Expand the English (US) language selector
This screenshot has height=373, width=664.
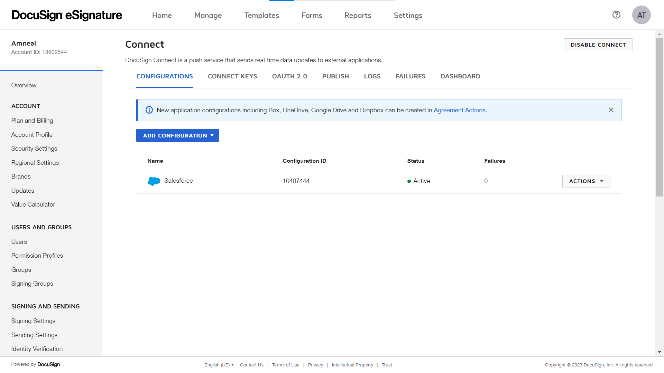218,365
